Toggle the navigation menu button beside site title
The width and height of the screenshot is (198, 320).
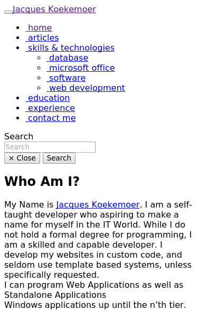[8, 12]
